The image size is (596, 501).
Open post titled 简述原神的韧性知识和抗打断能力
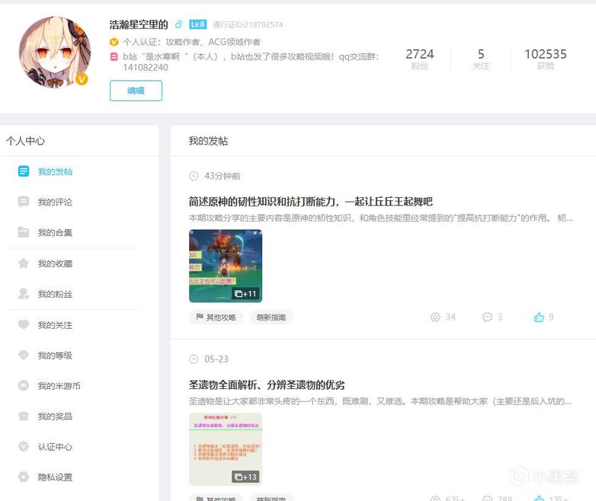pos(310,202)
